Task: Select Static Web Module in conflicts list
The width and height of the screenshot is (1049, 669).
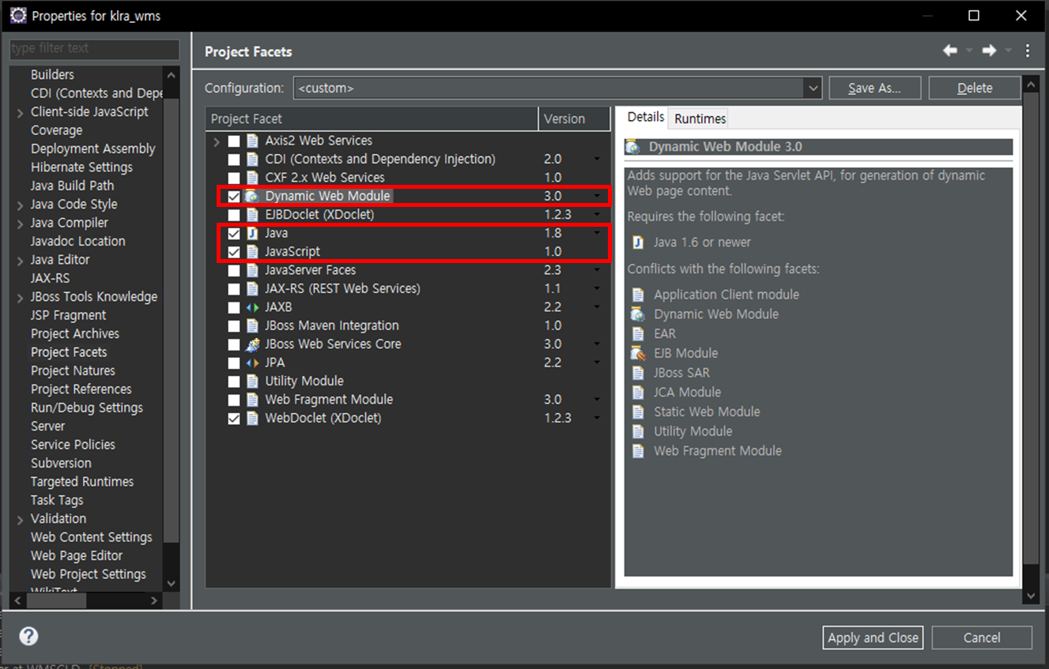Action: (707, 412)
